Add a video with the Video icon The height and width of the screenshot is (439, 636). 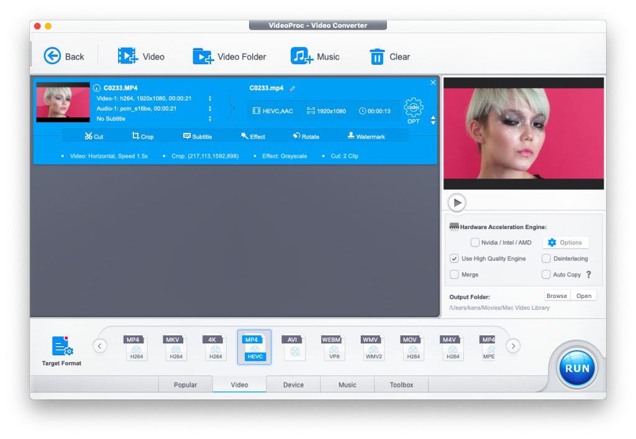[128, 56]
